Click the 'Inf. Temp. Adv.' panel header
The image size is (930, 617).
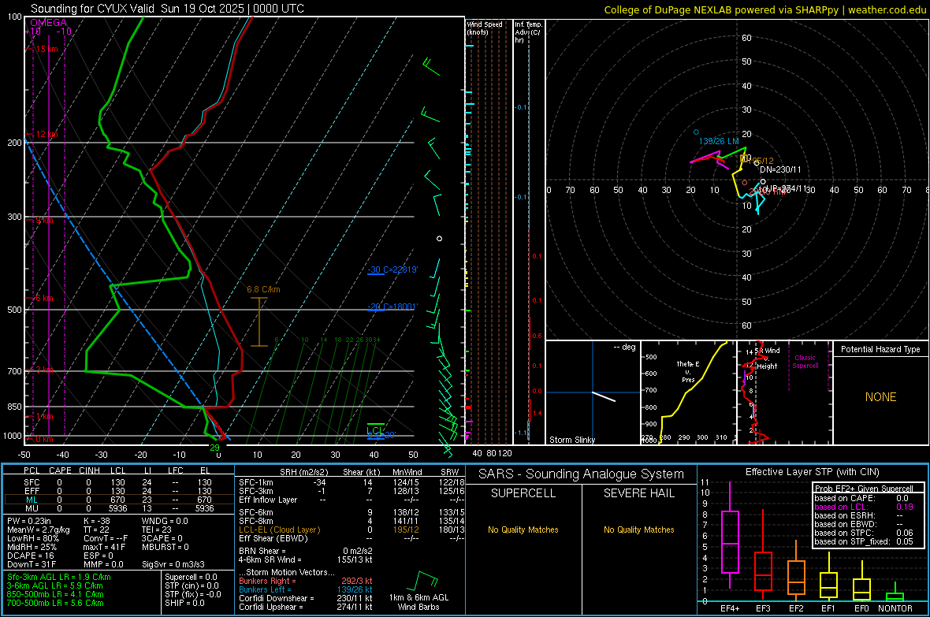(x=528, y=32)
